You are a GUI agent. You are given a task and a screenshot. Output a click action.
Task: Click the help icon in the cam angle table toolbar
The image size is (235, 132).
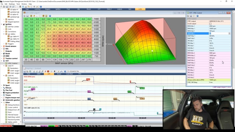point(50,16)
